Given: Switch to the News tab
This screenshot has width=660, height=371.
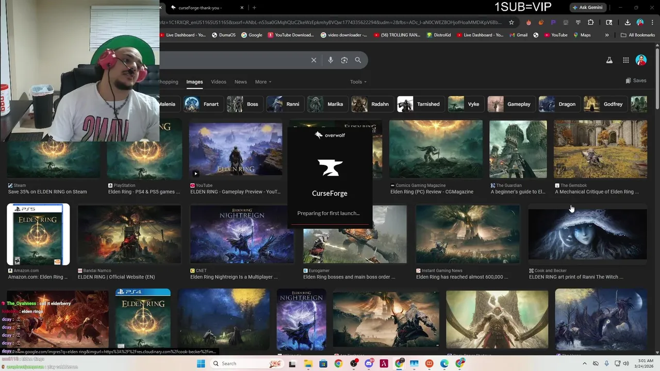Looking at the screenshot, I should [241, 82].
